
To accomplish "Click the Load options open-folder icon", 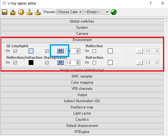I will 13,12.
